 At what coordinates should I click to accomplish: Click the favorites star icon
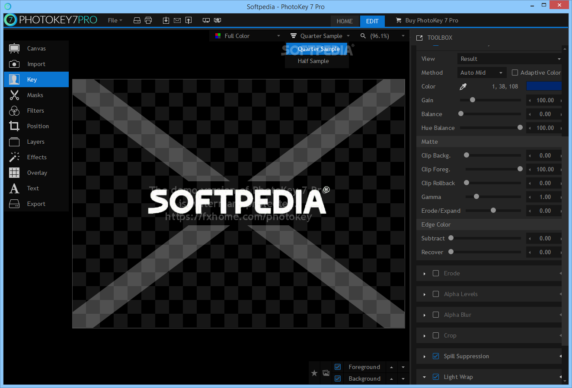tap(314, 373)
